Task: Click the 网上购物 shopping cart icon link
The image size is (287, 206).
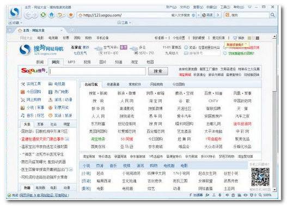Action: coord(23,100)
